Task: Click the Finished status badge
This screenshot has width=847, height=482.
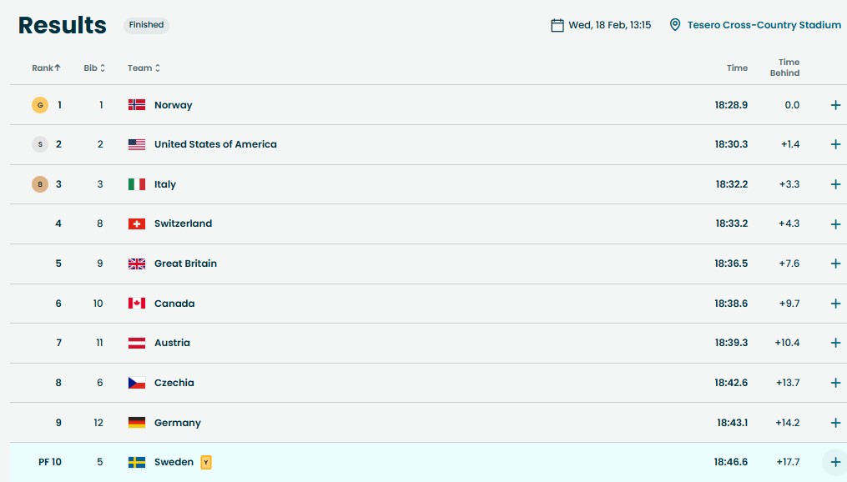Action: coord(146,25)
